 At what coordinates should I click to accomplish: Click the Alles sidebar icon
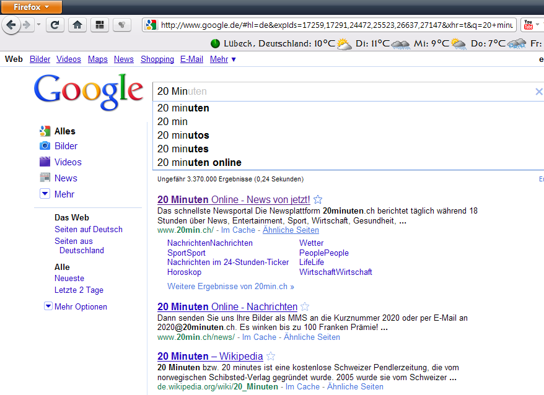click(45, 131)
